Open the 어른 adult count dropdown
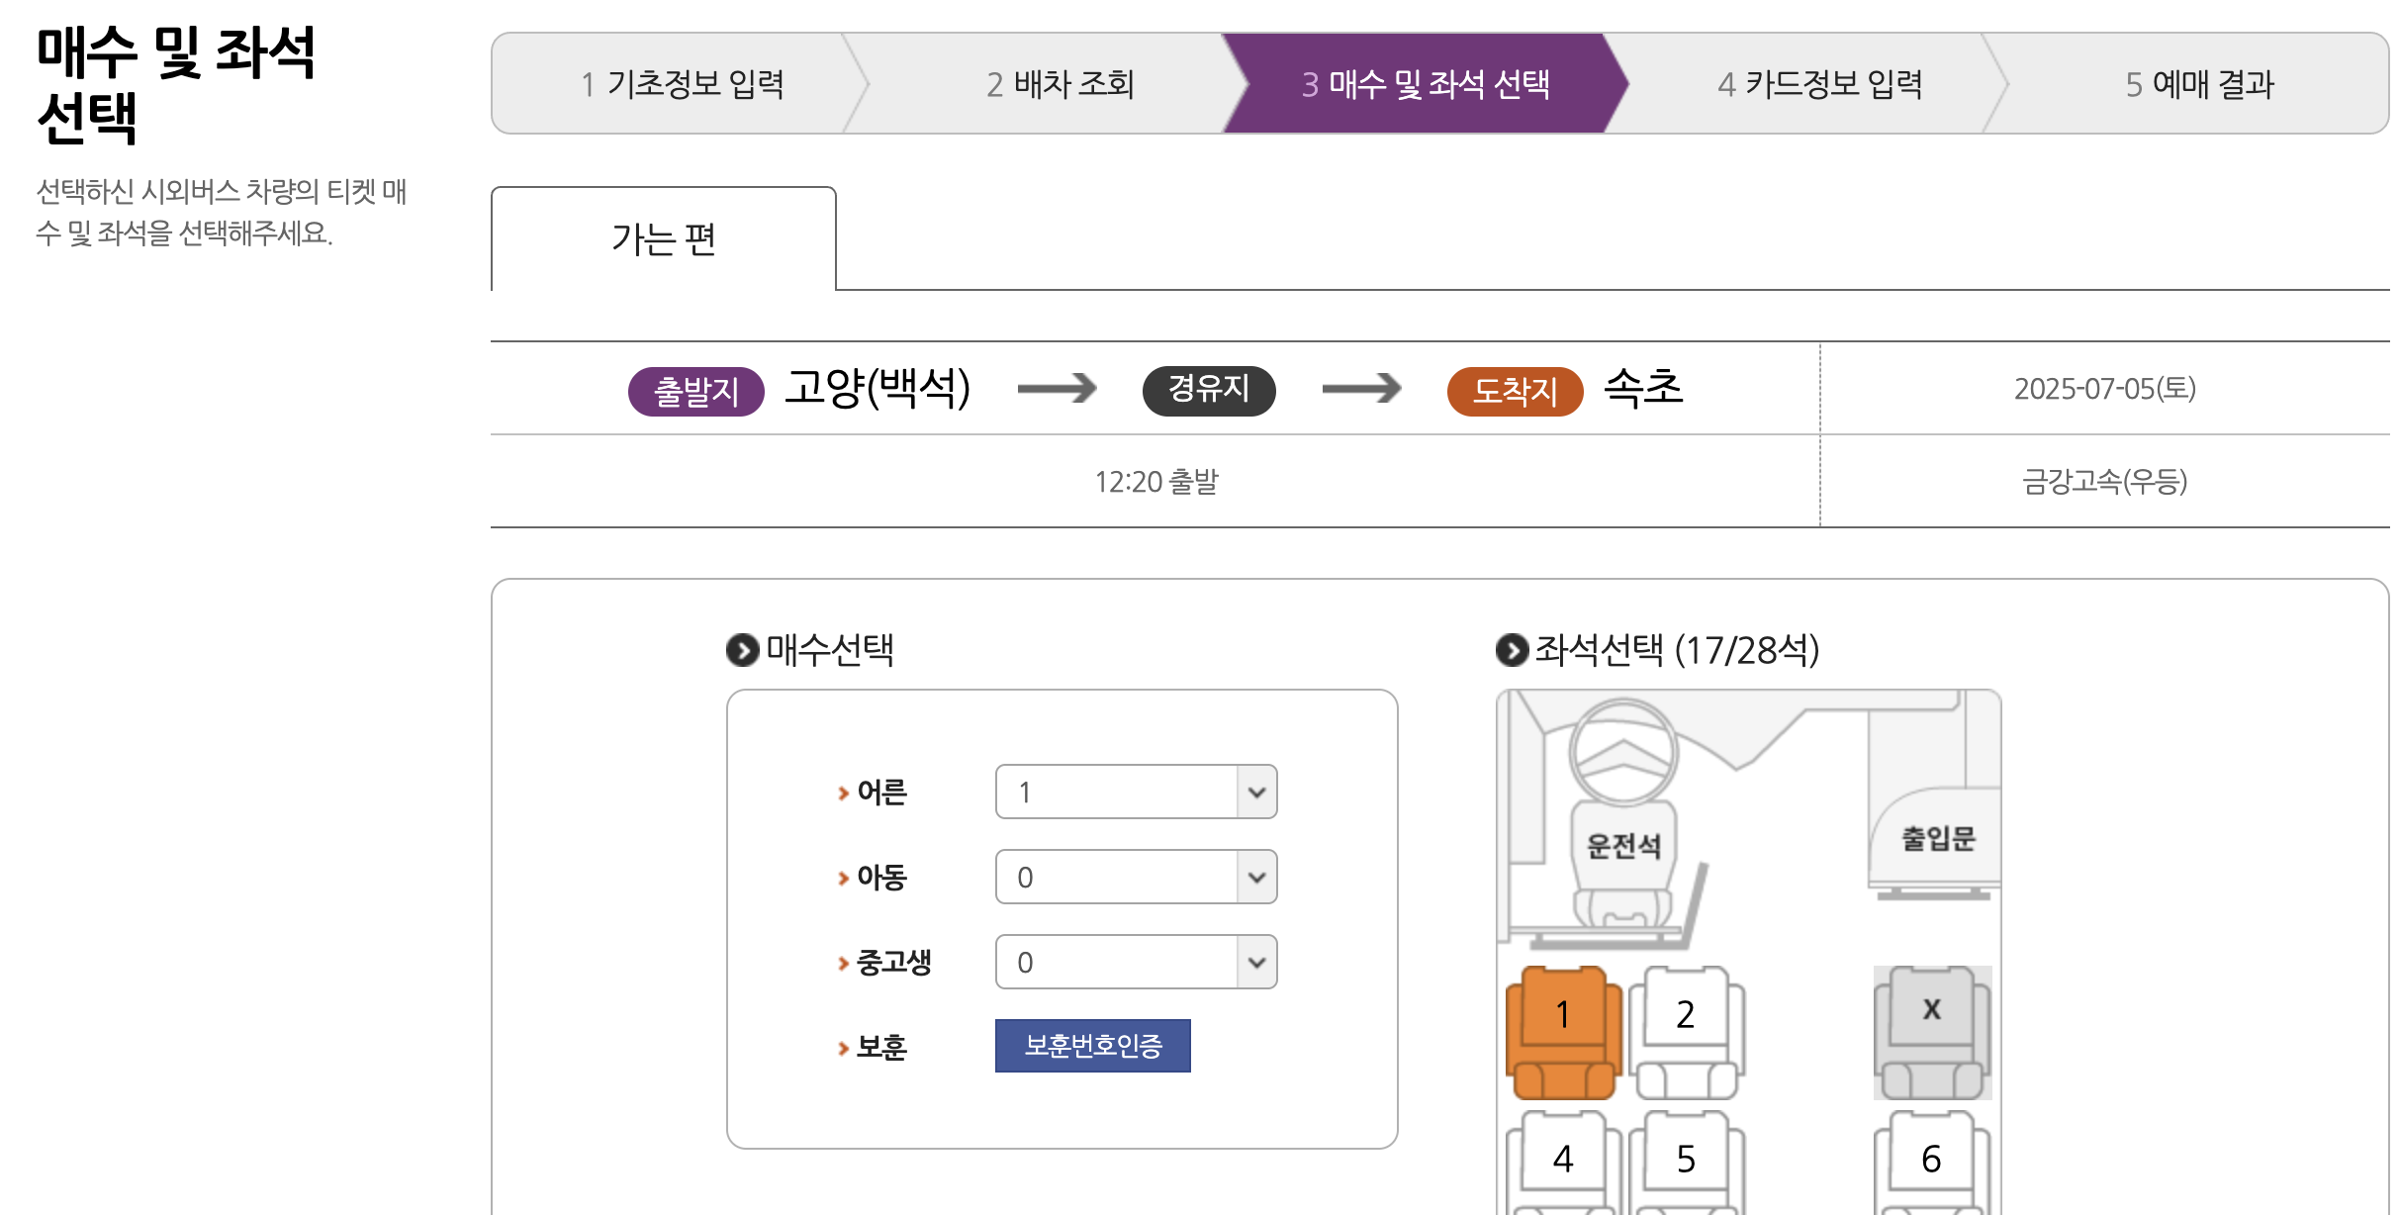Image resolution: width=2400 pixels, height=1215 pixels. point(1136,791)
